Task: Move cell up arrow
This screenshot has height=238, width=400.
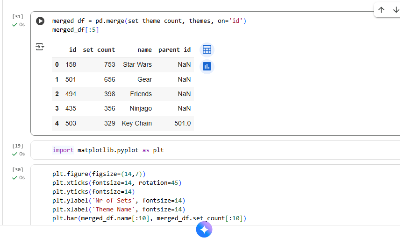Action: click(x=381, y=10)
